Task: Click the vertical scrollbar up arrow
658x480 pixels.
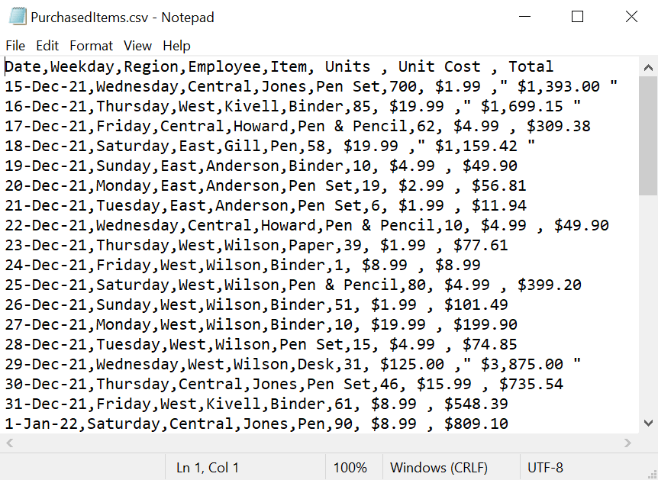Action: pyautogui.click(x=648, y=68)
